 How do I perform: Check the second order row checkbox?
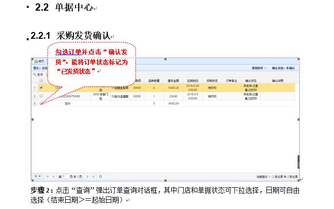(x=41, y=96)
